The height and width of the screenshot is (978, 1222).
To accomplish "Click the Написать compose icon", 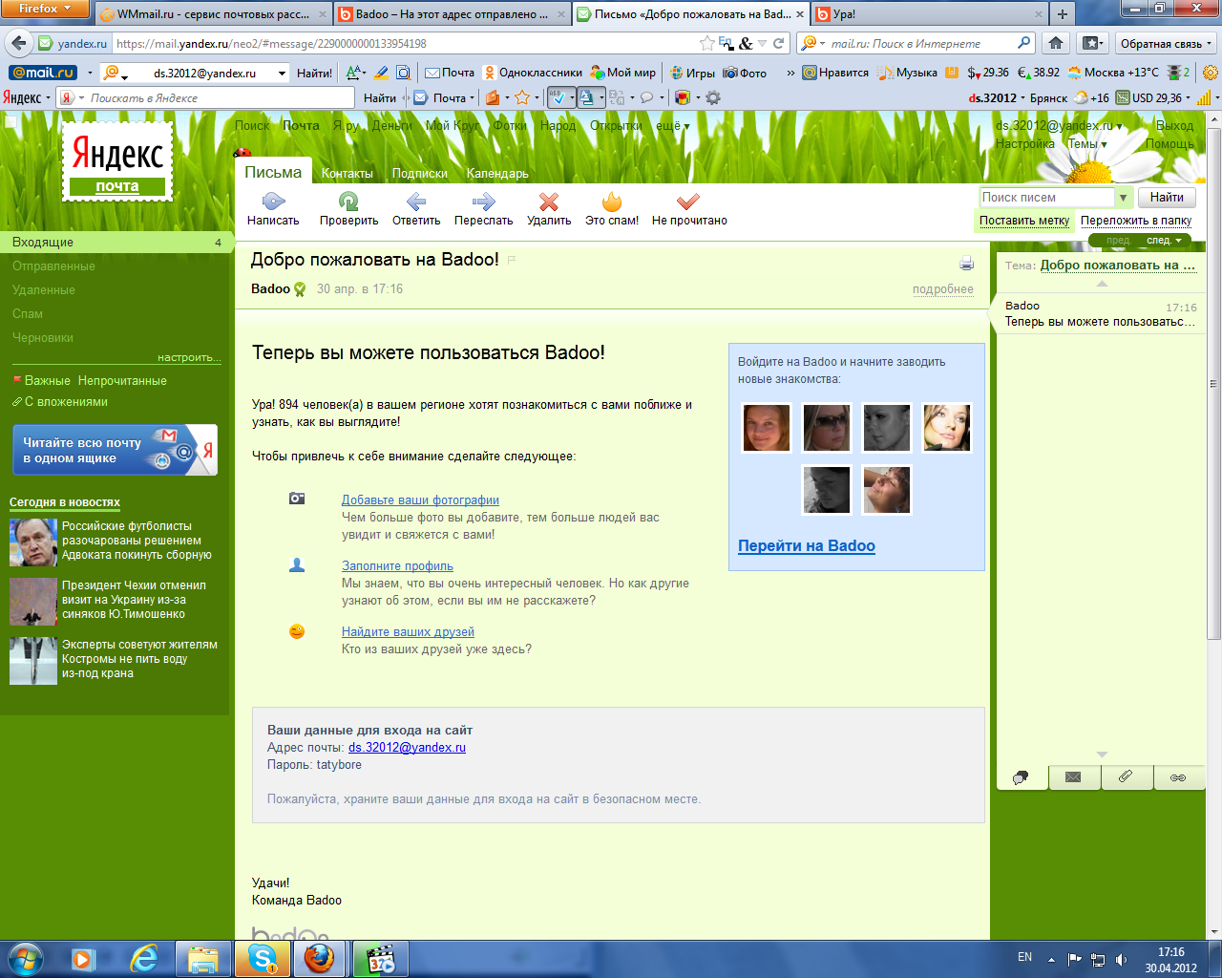I will click(273, 202).
